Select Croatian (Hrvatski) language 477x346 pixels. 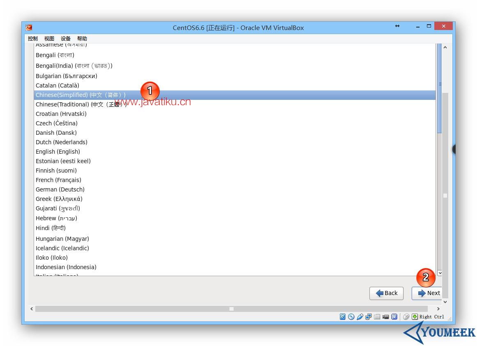[x=234, y=114]
